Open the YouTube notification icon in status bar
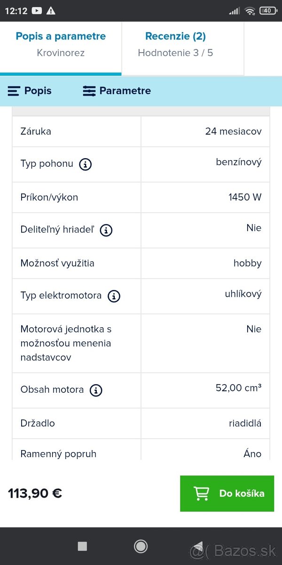 [x=37, y=11]
